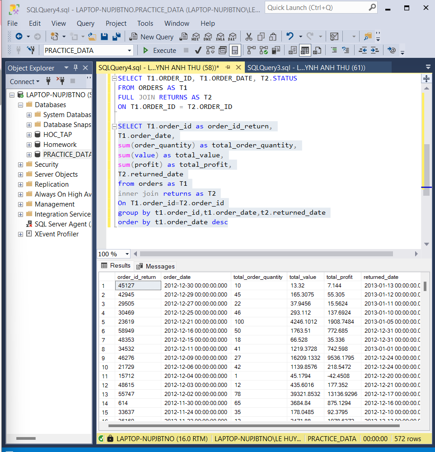Image resolution: width=435 pixels, height=452 pixels.
Task: Open the Connect dropdown in Object Explorer
Action: (24, 81)
